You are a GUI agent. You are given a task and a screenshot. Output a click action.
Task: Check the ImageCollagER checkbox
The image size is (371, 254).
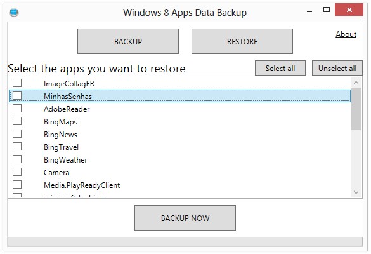17,83
